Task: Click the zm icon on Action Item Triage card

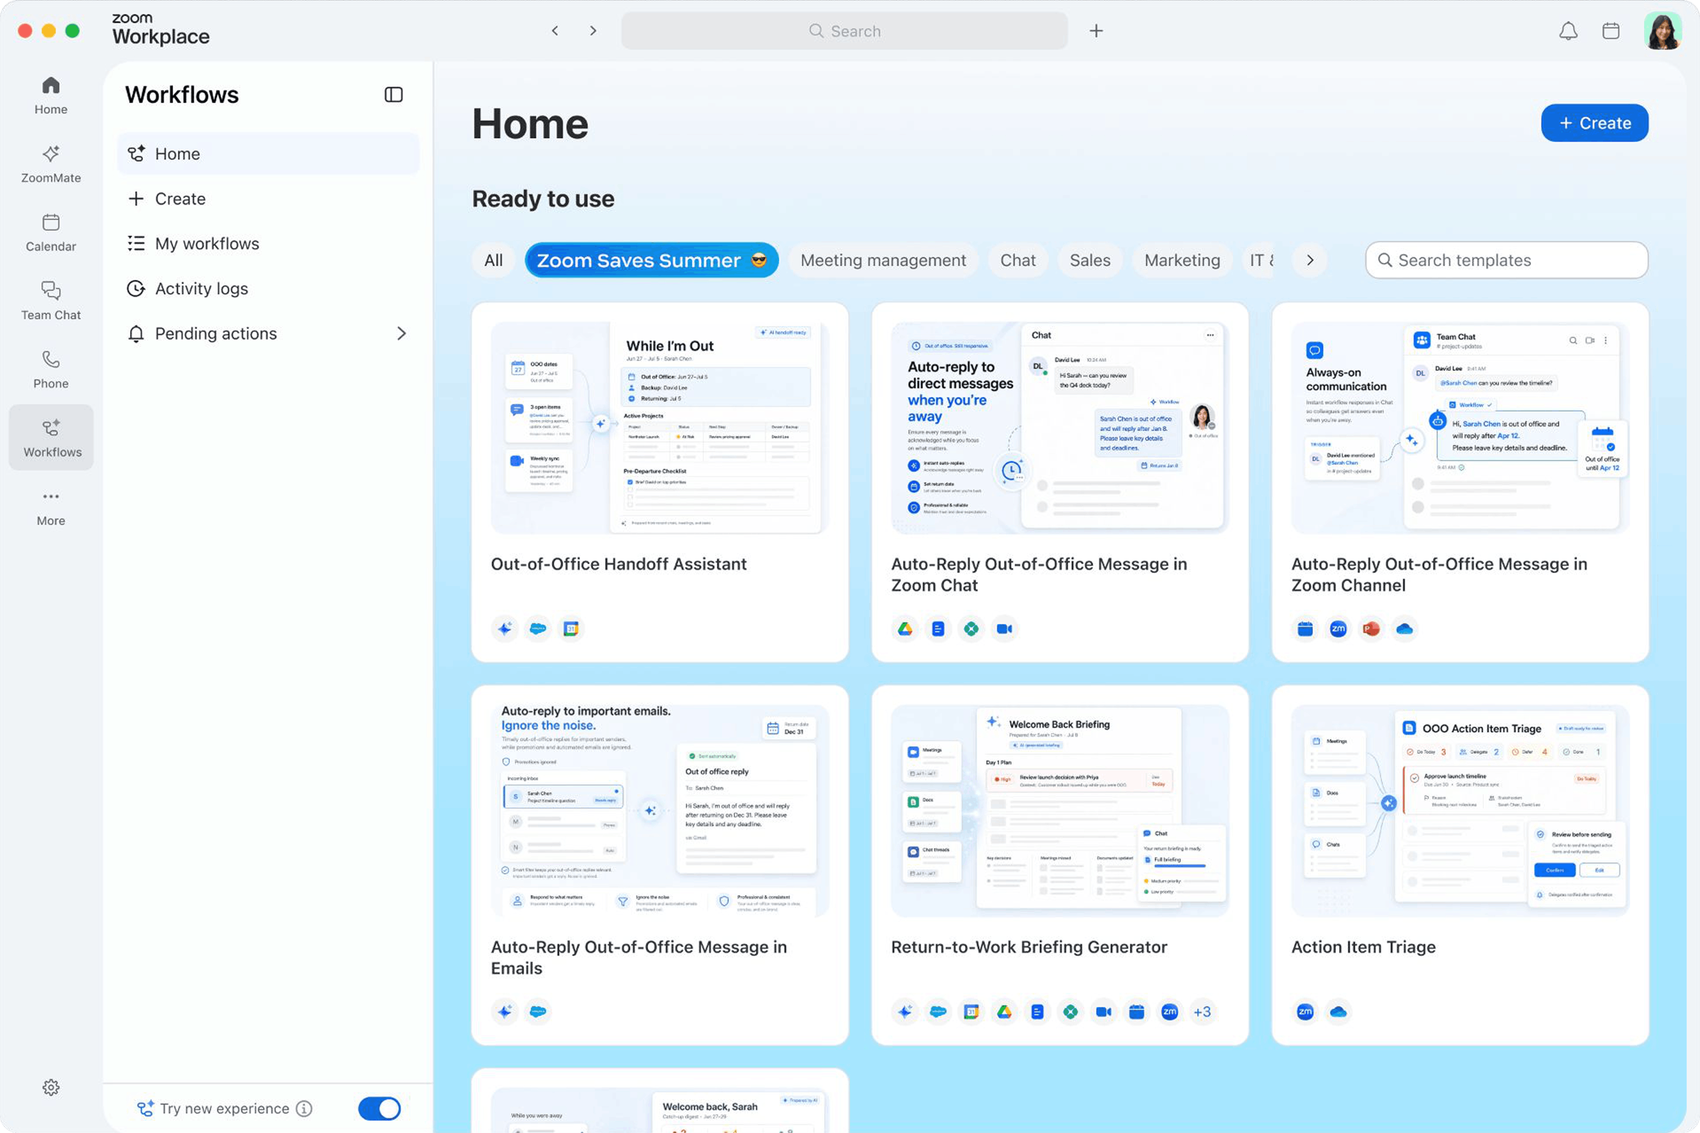Action: tap(1305, 1012)
